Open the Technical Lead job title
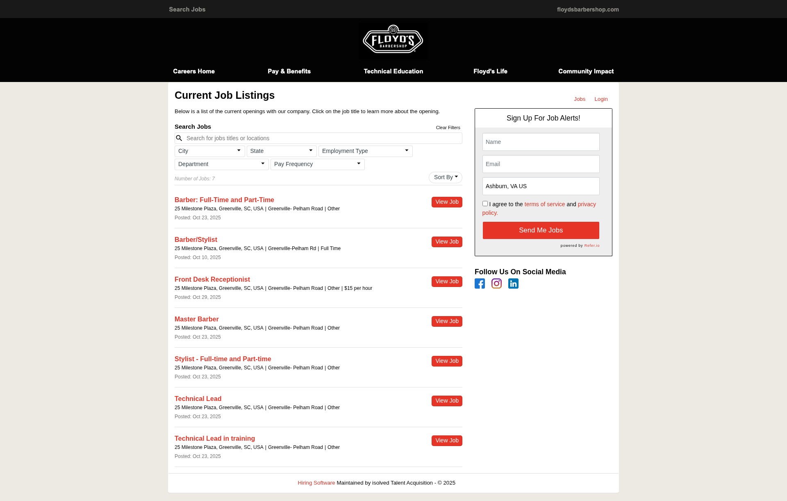787x501 pixels. pyautogui.click(x=198, y=399)
